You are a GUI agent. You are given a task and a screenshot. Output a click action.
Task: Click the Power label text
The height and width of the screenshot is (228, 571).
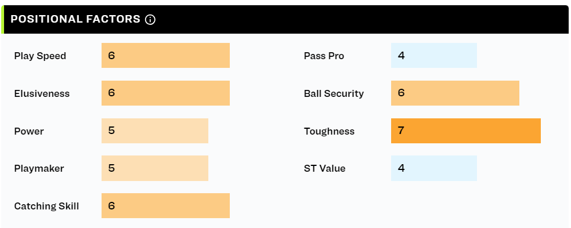[x=29, y=131]
